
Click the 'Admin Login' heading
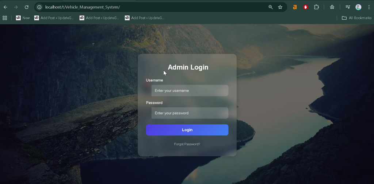pyautogui.click(x=188, y=67)
